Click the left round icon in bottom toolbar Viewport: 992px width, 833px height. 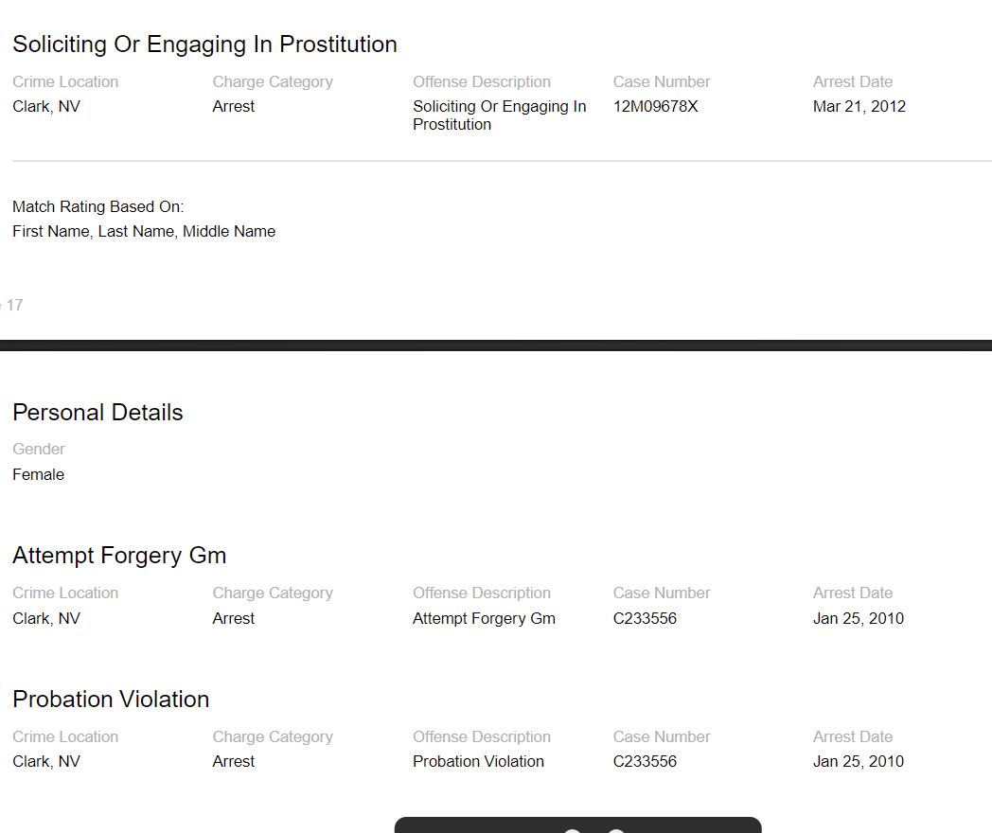[x=572, y=830]
